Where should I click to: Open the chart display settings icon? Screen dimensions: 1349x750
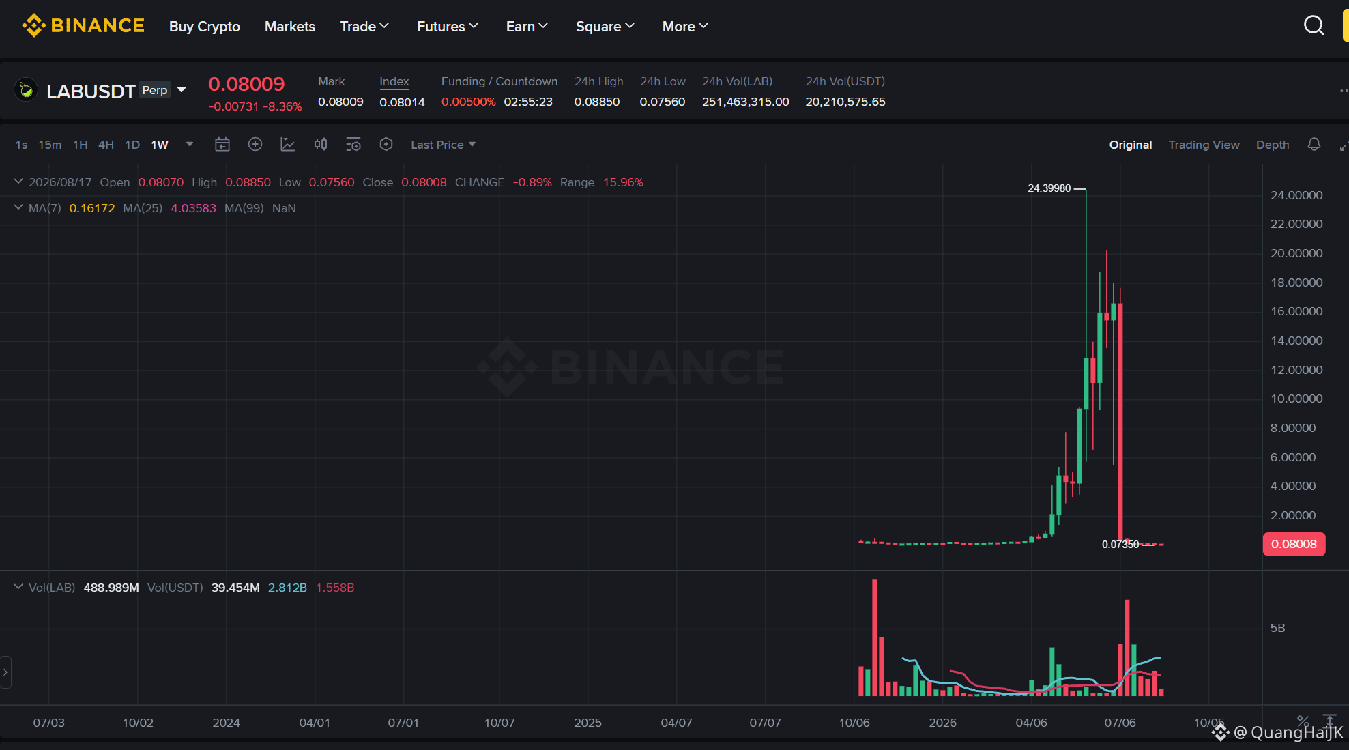(x=353, y=144)
